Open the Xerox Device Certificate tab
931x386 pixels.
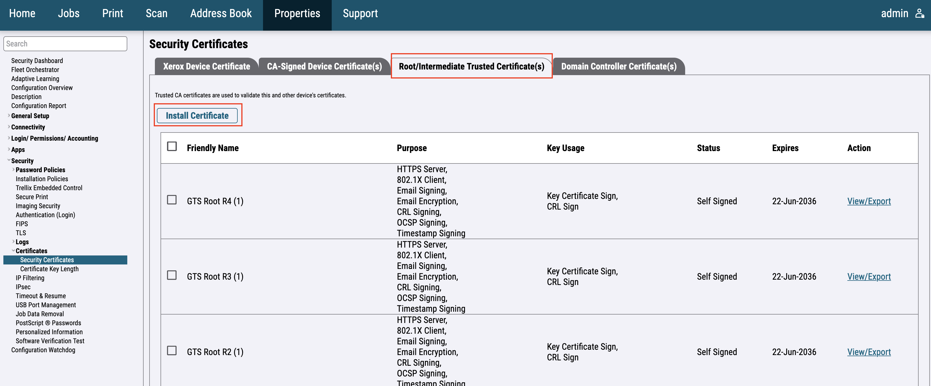point(206,66)
